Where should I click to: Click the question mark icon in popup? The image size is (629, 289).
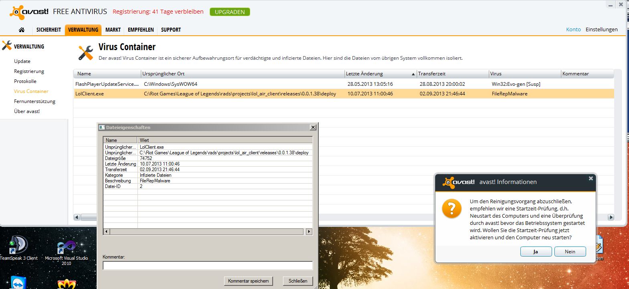451,208
